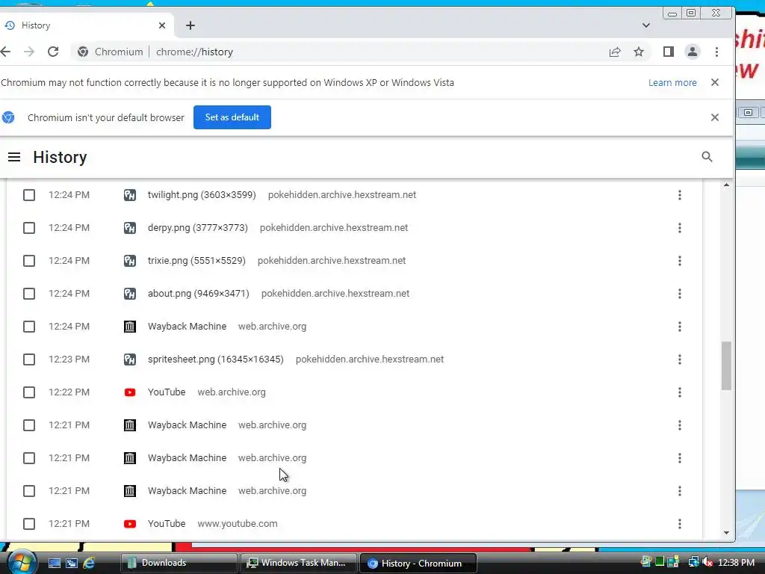
Task: Open more actions for trixie.png entry
Action: point(680,261)
